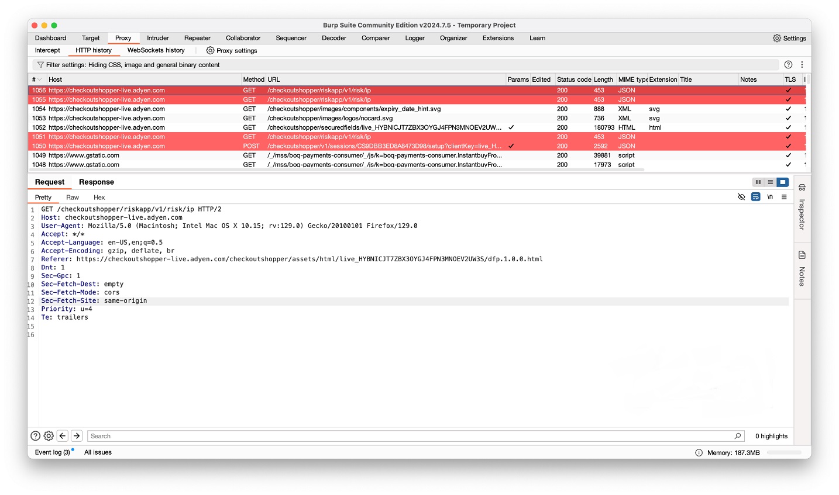This screenshot has height=495, width=839.
Task: Click the help icon near the search bar
Action: click(35, 435)
